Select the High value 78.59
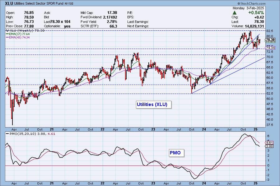The image size is (280, 186). point(29,17)
